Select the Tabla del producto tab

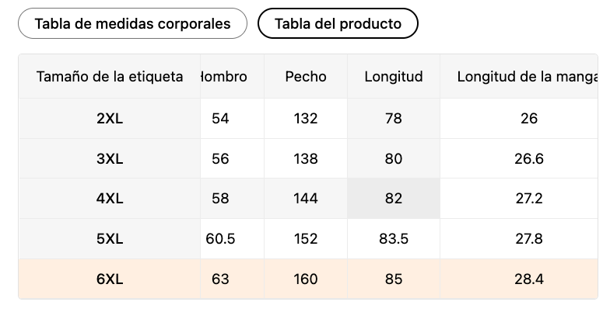pos(338,23)
